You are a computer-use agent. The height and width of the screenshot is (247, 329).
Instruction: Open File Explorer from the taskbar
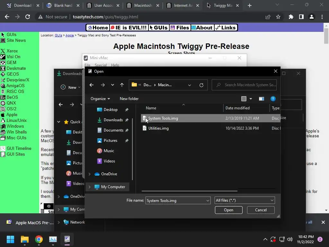(x=24, y=239)
